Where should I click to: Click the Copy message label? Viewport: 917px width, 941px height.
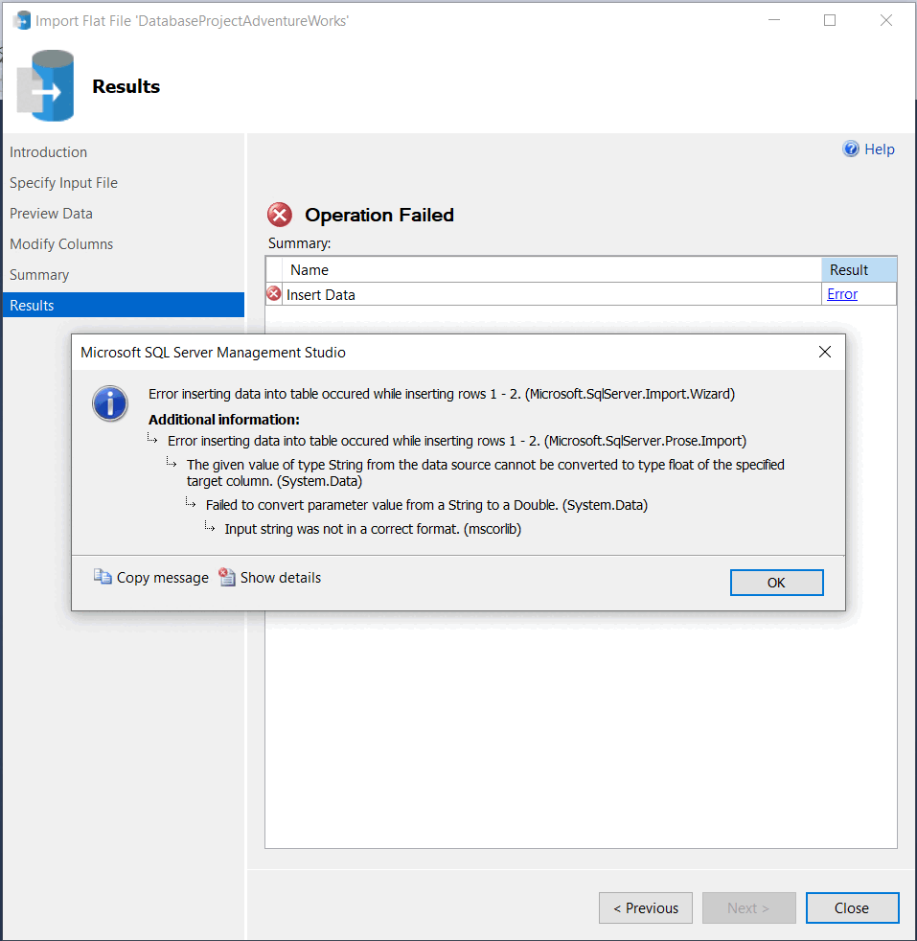161,577
